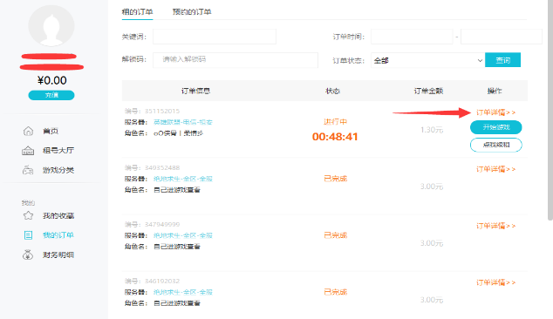The image size is (553, 319).
Task: Focus the 关键词 keyword input field
Action: [215, 37]
